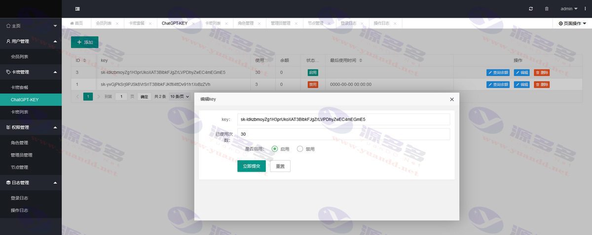This screenshot has width=592, height=235.
Task: Switch to the 首页 tab
Action: (x=76, y=24)
